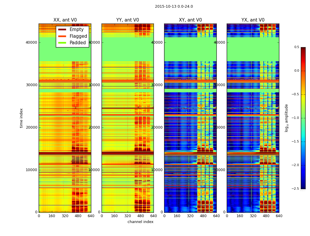Click the dark red Empty legend swatch
Viewport: 310px width, 236px height.
pos(62,29)
